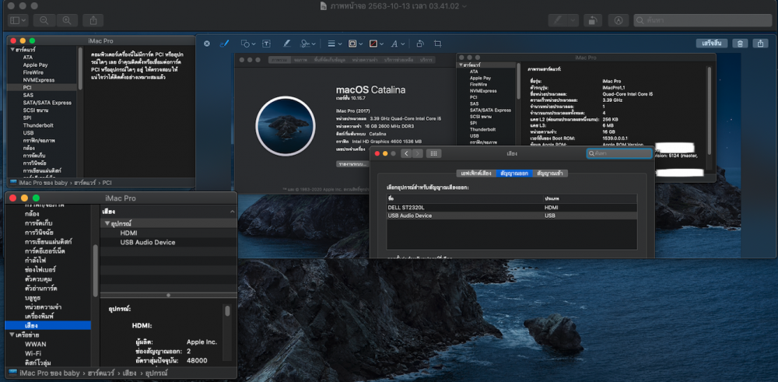Click sidebar scrollbar in the PCI report window
Image resolution: width=778 pixels, height=382 pixels.
pos(80,68)
